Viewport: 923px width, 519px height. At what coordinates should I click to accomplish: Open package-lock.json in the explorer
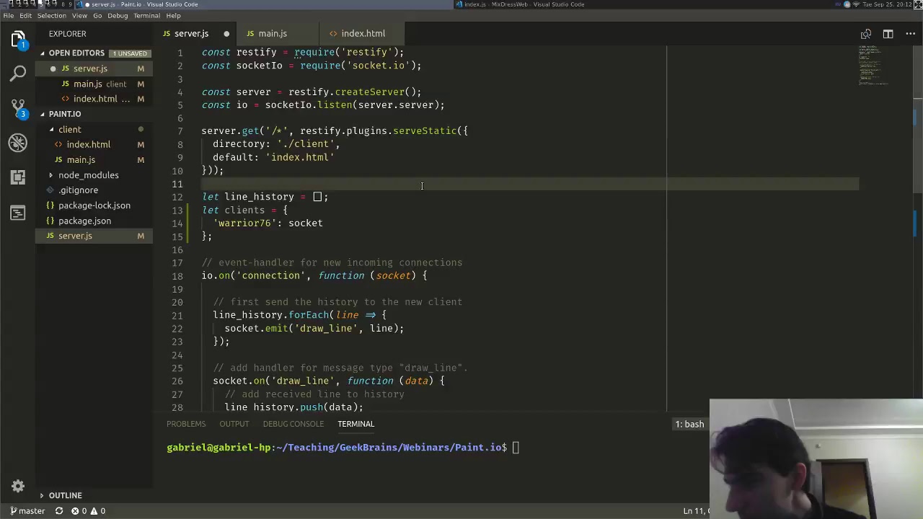point(94,205)
